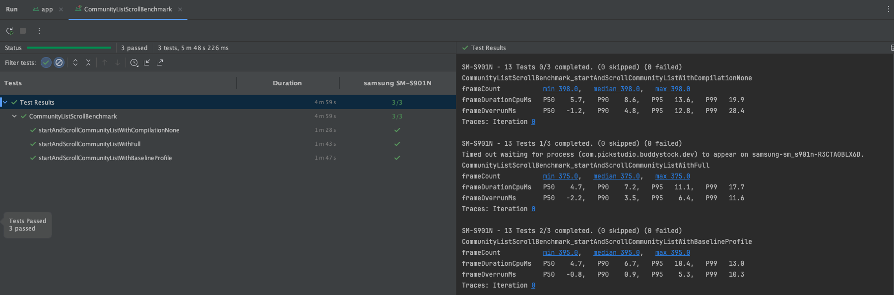Click the Tests Passed notification balloon
Screen dimensions: 894x295
(28, 225)
